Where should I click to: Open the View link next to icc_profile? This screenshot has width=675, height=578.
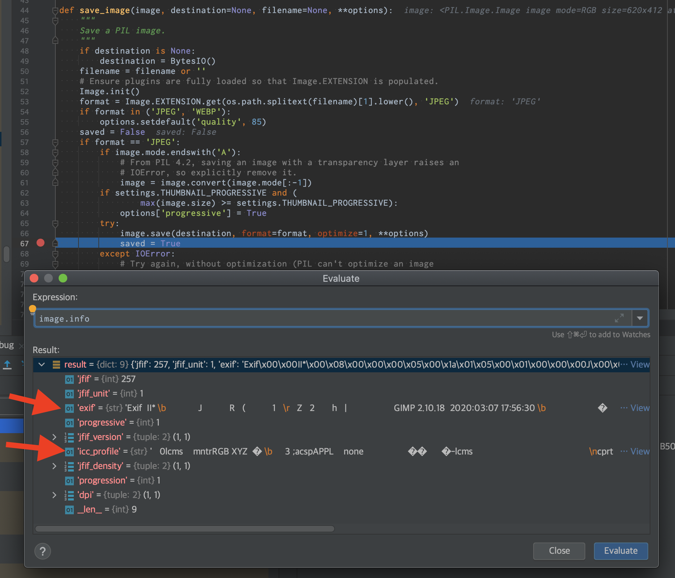tap(640, 451)
